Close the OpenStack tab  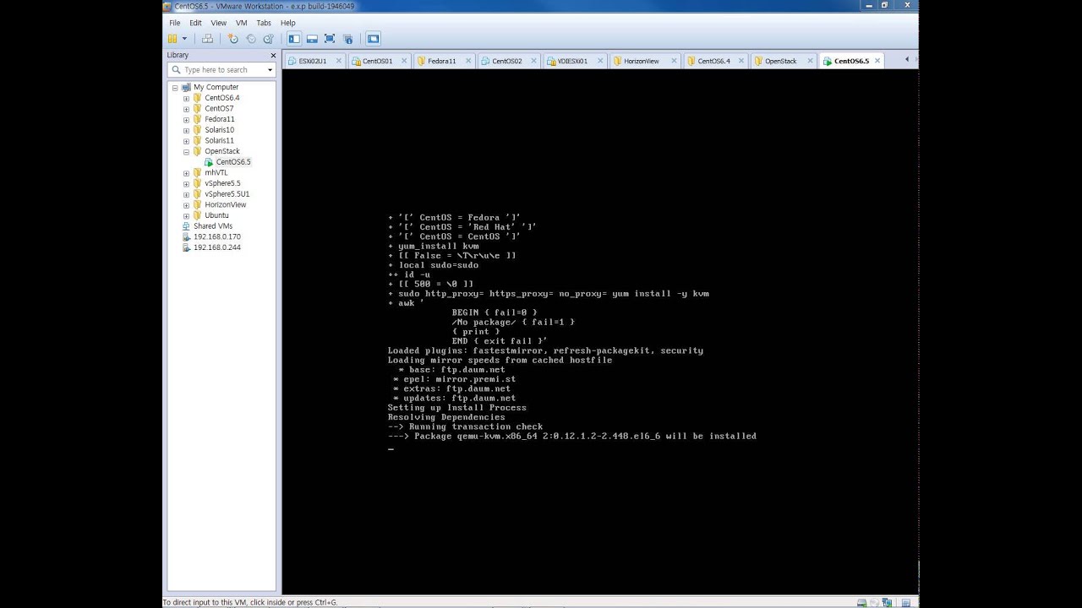tap(810, 61)
